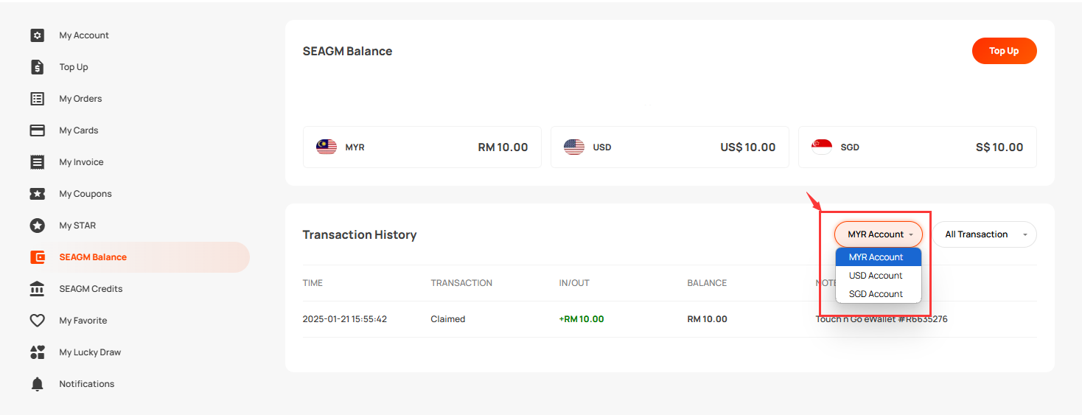This screenshot has height=415, width=1082.
Task: Click the S$ 10.00 balance amount
Action: coord(999,147)
